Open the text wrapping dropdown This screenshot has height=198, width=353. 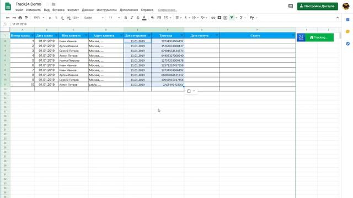[195, 18]
